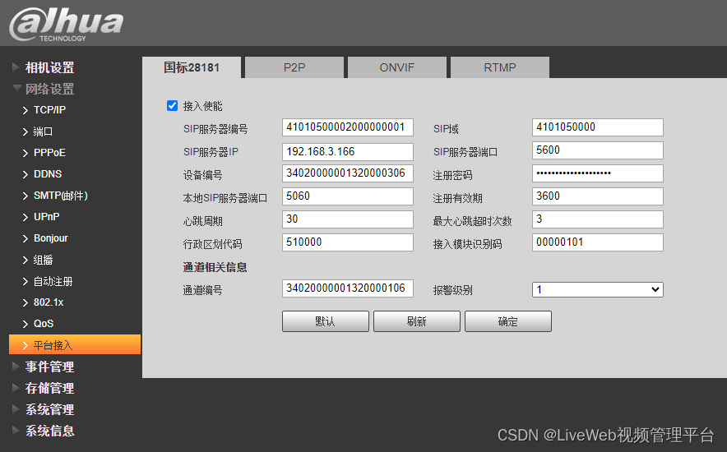Screen dimensions: 727x452
Task: Select the highlighted 平台接入 menu item
Action: point(75,344)
